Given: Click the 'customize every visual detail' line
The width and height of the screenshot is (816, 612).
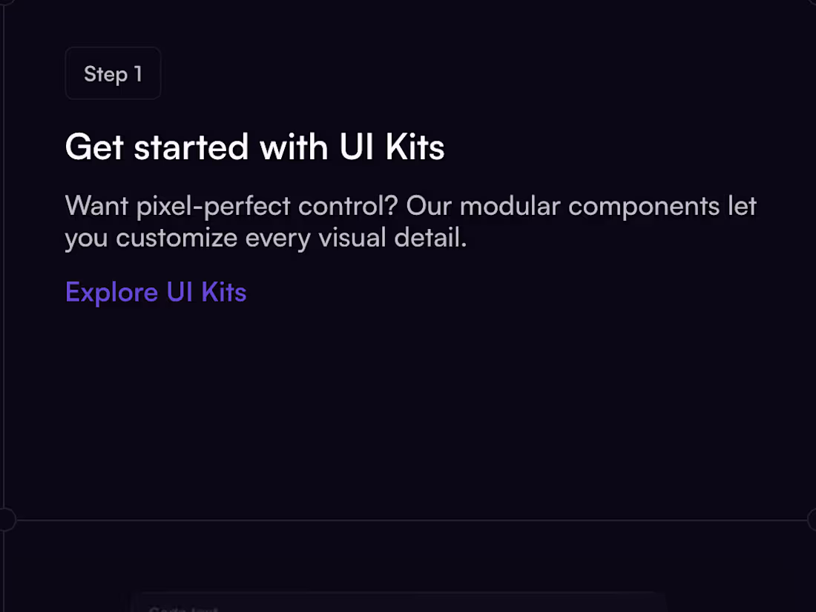Looking at the screenshot, I should [291, 239].
